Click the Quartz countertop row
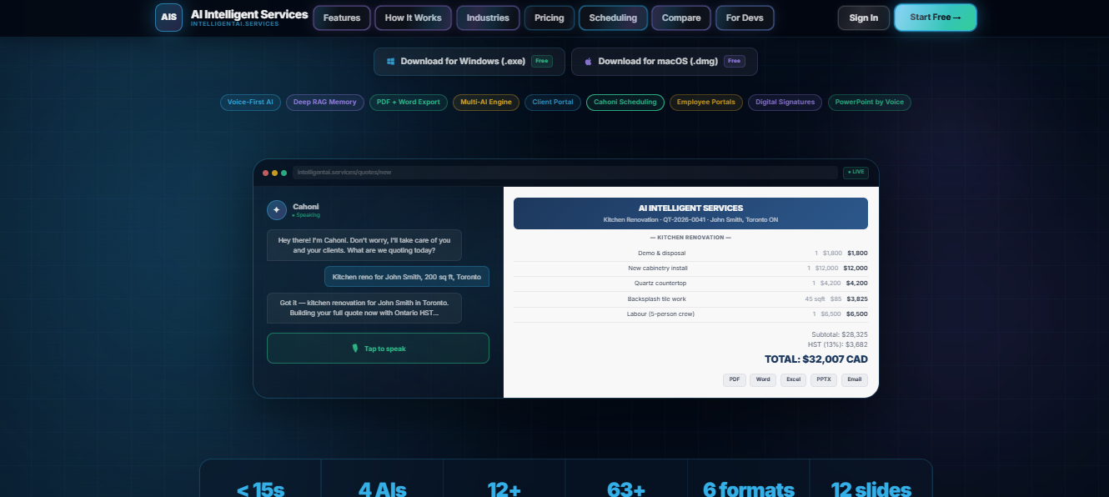The image size is (1109, 497). coord(690,284)
